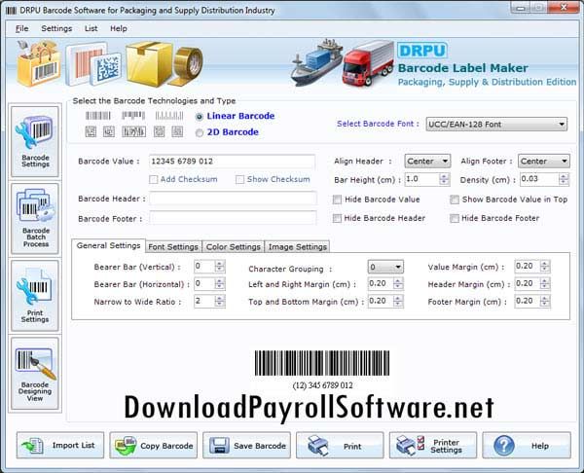Switch to Image Settings tab

(x=297, y=246)
